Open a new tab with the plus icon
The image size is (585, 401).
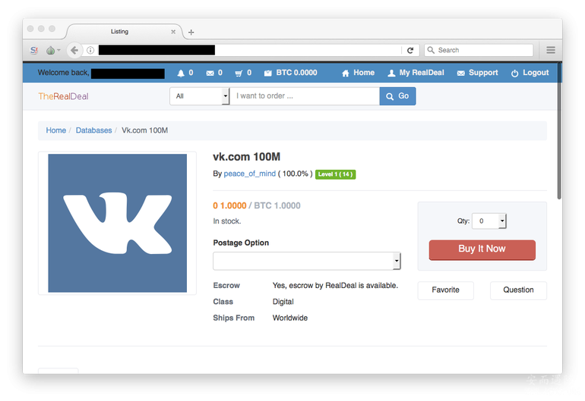(x=191, y=33)
